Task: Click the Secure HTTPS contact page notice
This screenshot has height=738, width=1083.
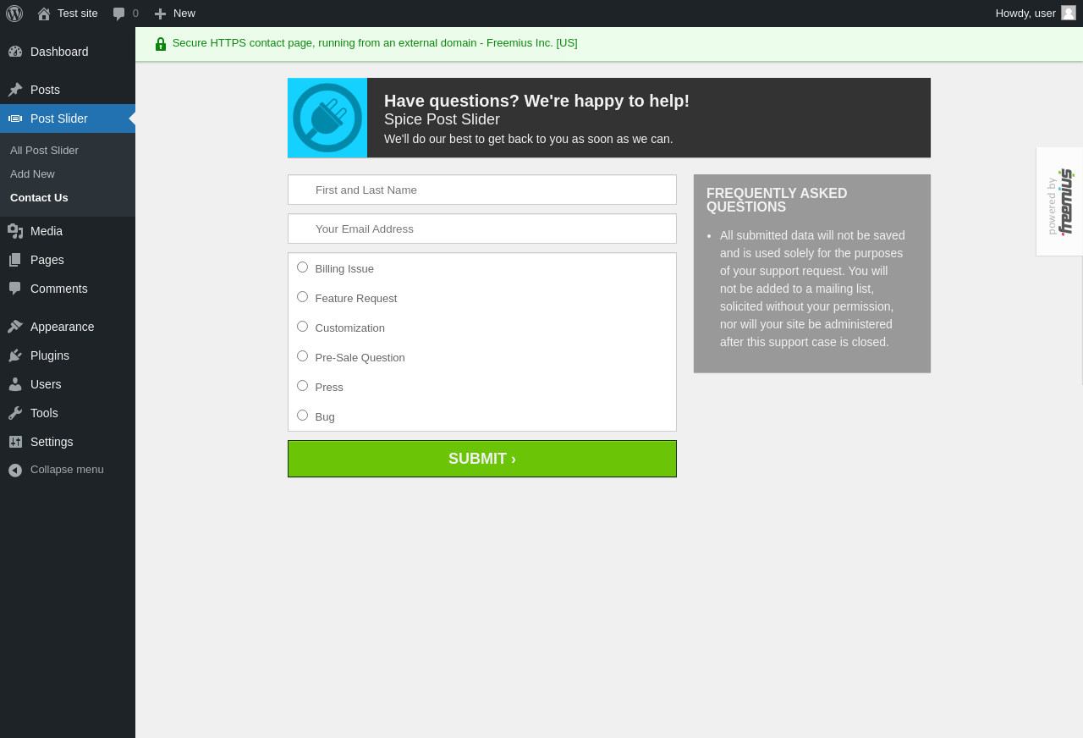Action: click(375, 43)
